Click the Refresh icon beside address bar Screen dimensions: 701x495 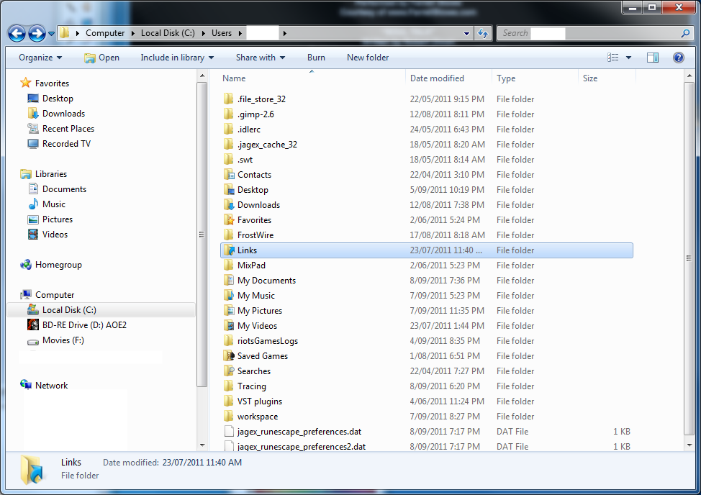click(484, 33)
